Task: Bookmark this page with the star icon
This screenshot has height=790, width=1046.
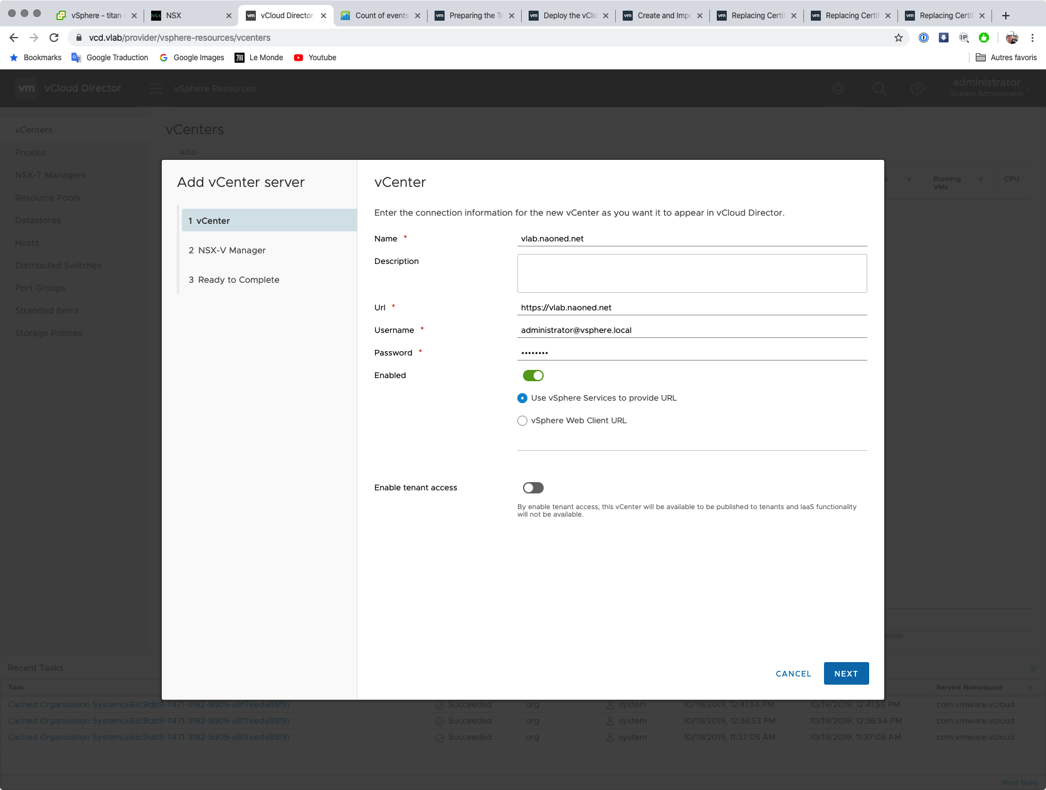Action: tap(898, 38)
